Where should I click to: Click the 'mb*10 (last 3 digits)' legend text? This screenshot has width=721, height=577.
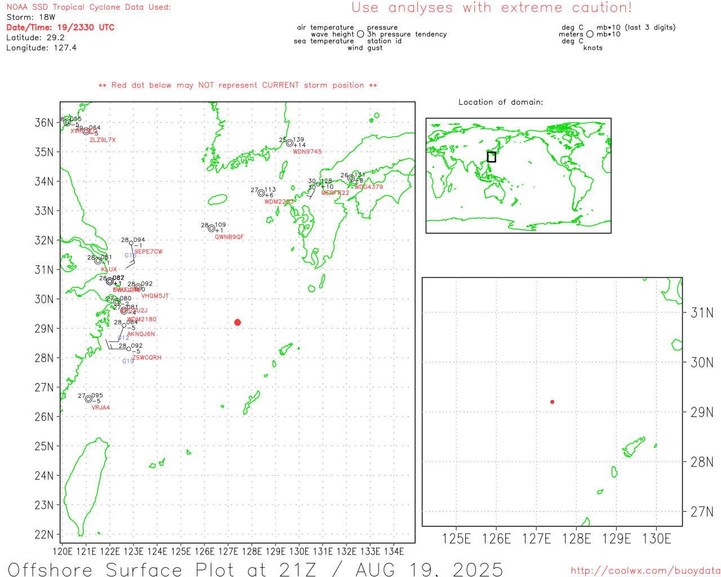636,28
